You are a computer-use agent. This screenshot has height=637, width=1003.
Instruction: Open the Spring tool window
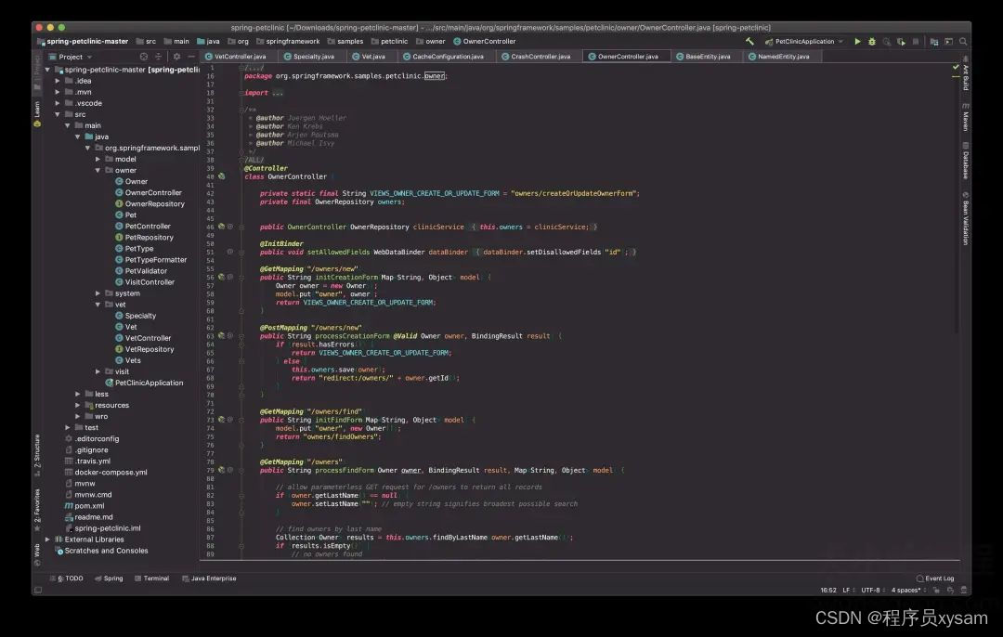109,578
